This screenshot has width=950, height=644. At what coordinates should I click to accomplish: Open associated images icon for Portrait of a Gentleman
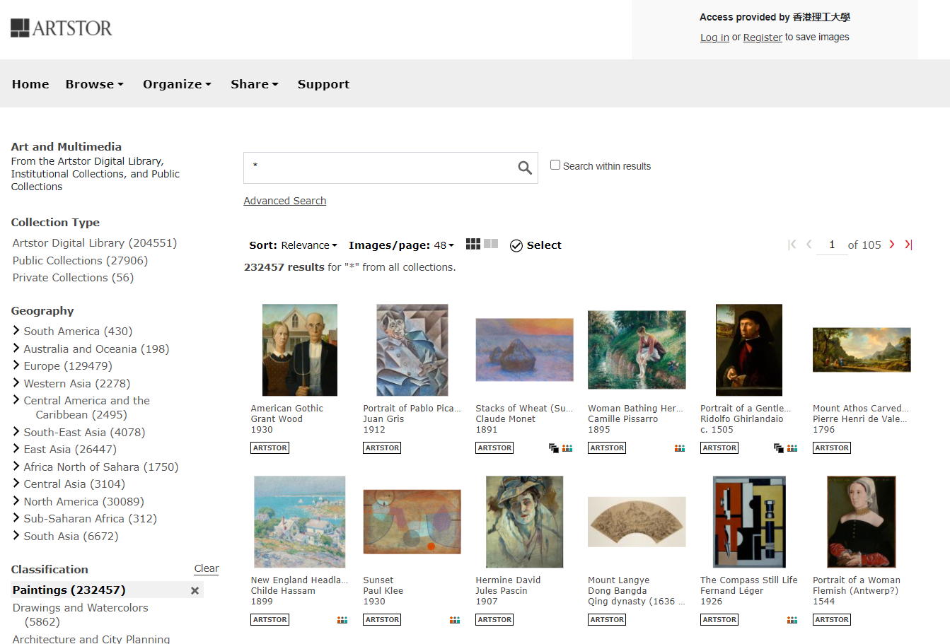[779, 448]
